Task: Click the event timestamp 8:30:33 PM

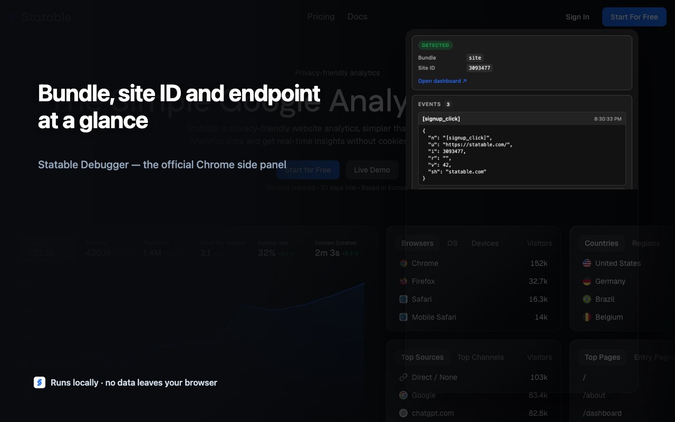Action: 607,119
